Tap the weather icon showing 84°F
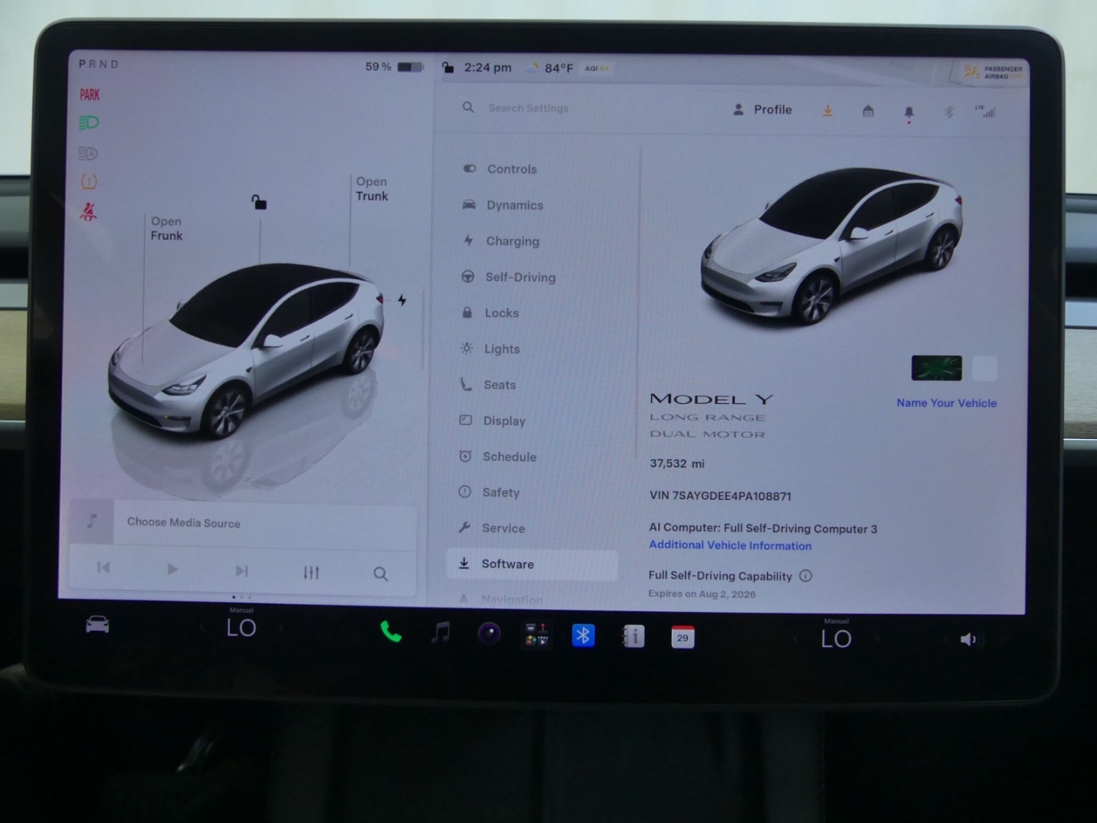 click(533, 68)
